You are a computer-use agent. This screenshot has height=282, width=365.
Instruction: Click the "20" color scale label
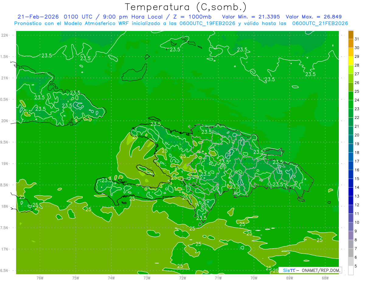(x=357, y=135)
